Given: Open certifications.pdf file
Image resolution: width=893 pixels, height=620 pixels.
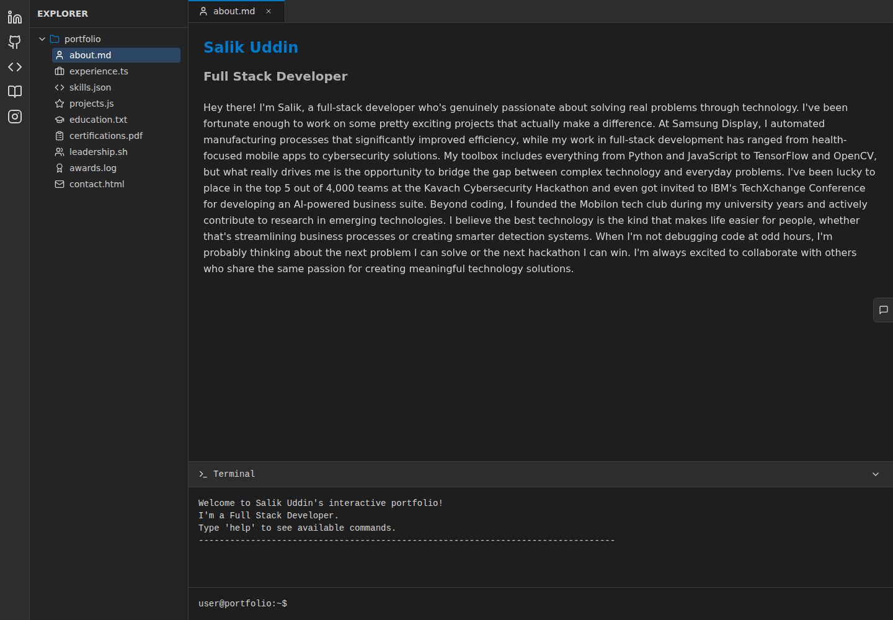Looking at the screenshot, I should coord(116,136).
